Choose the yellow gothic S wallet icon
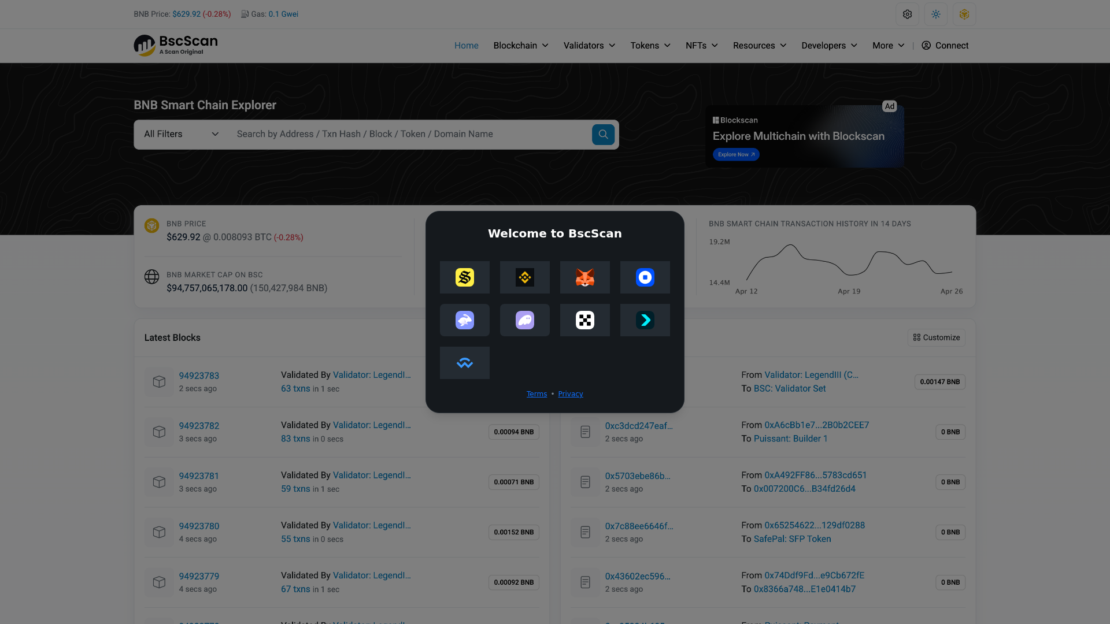Screen dimensions: 1110x624 (464, 277)
